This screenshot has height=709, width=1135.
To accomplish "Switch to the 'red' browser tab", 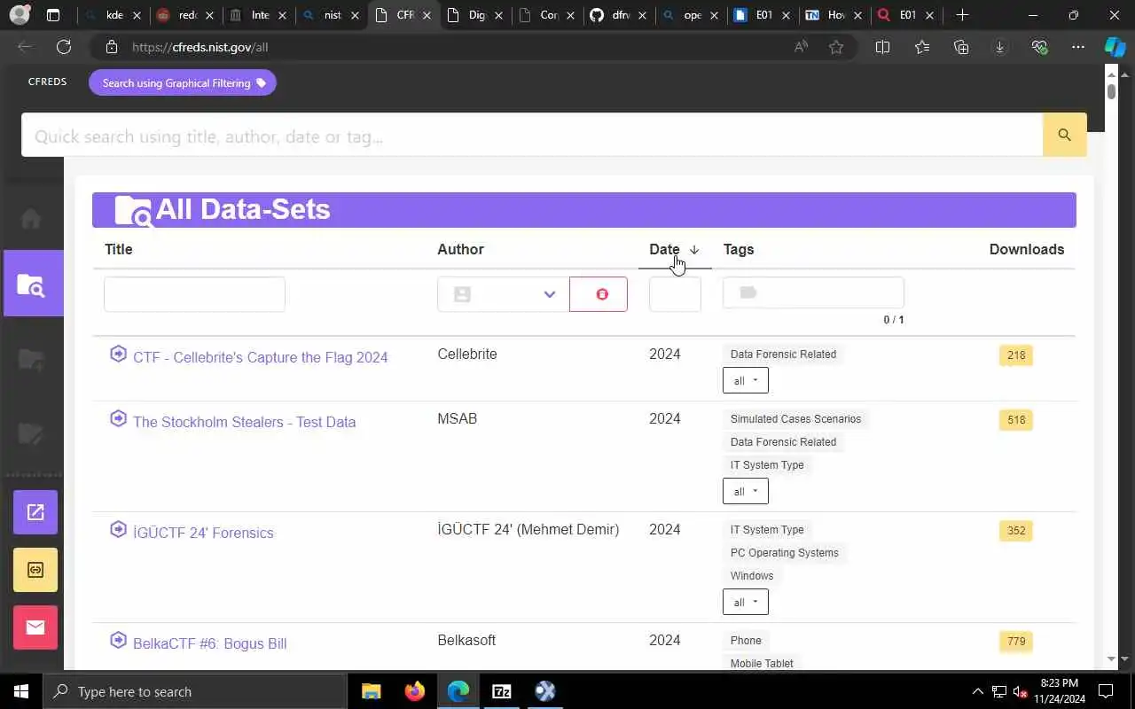I will tap(186, 15).
